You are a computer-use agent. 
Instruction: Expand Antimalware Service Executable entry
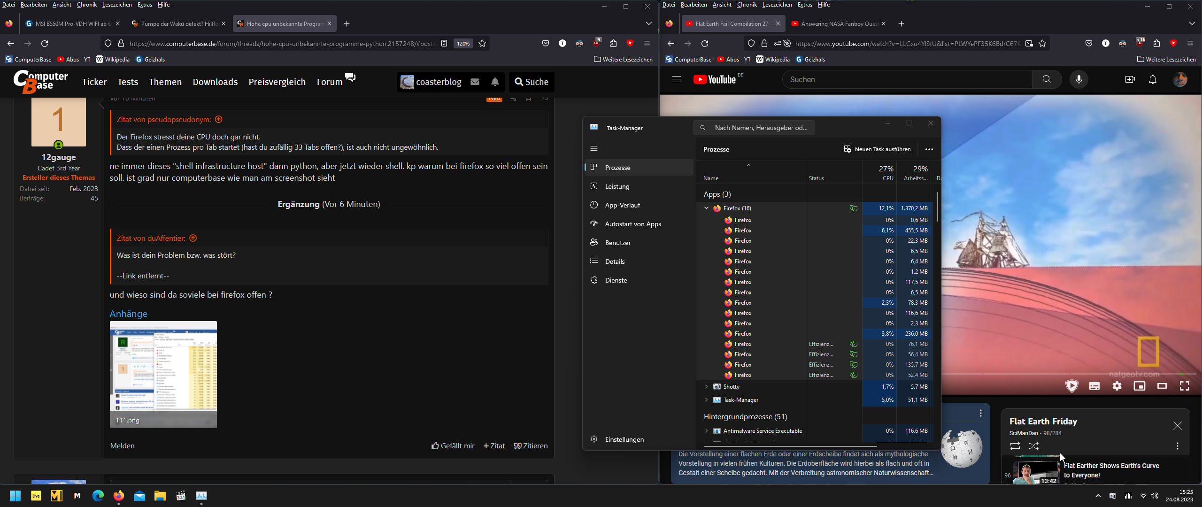tap(706, 431)
